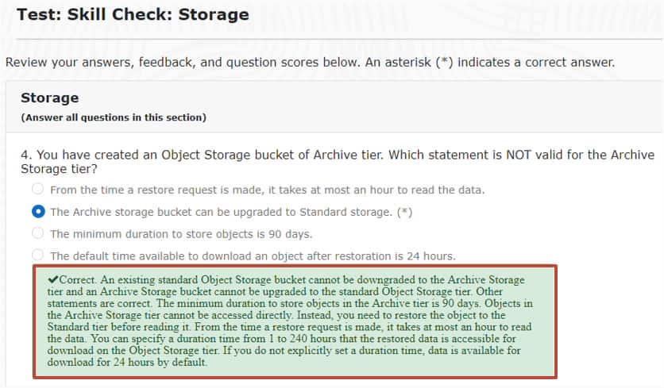Click the 'Test: Skill Check: Storage' page title
The height and width of the screenshot is (388, 664).
coord(133,14)
